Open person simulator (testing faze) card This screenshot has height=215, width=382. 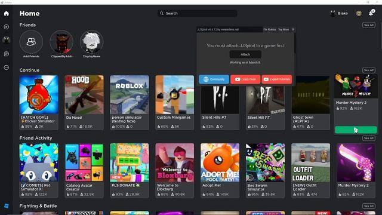[130, 102]
